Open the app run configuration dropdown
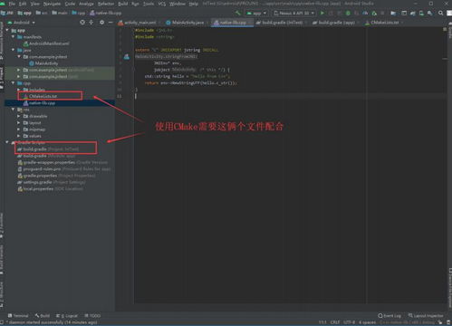The image size is (452, 326). pos(256,13)
